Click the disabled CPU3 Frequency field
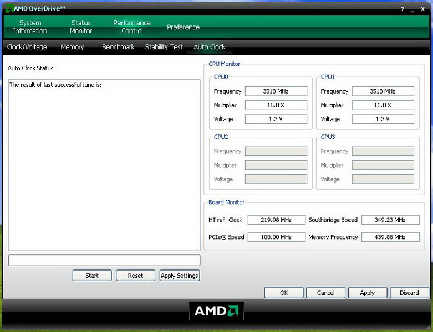 [383, 151]
